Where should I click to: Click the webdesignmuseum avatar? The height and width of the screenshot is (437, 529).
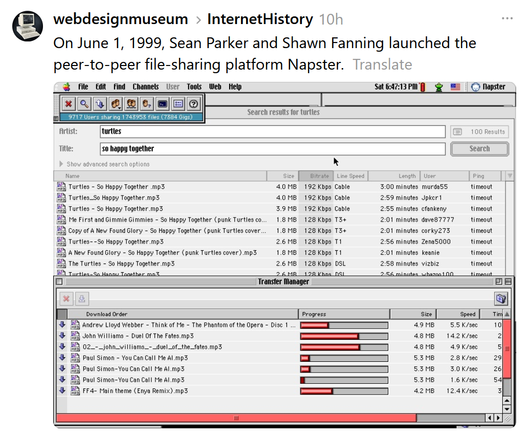pyautogui.click(x=28, y=26)
